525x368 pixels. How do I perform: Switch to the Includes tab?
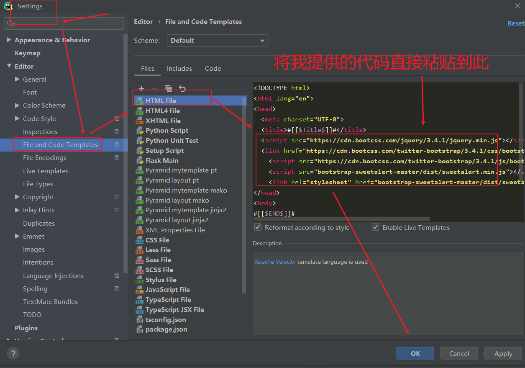click(179, 69)
